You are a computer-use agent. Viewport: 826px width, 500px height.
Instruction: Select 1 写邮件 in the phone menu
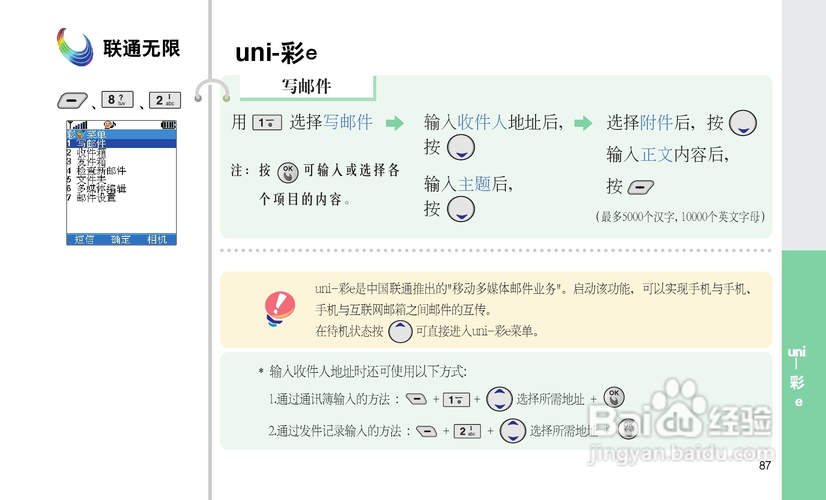coord(121,144)
